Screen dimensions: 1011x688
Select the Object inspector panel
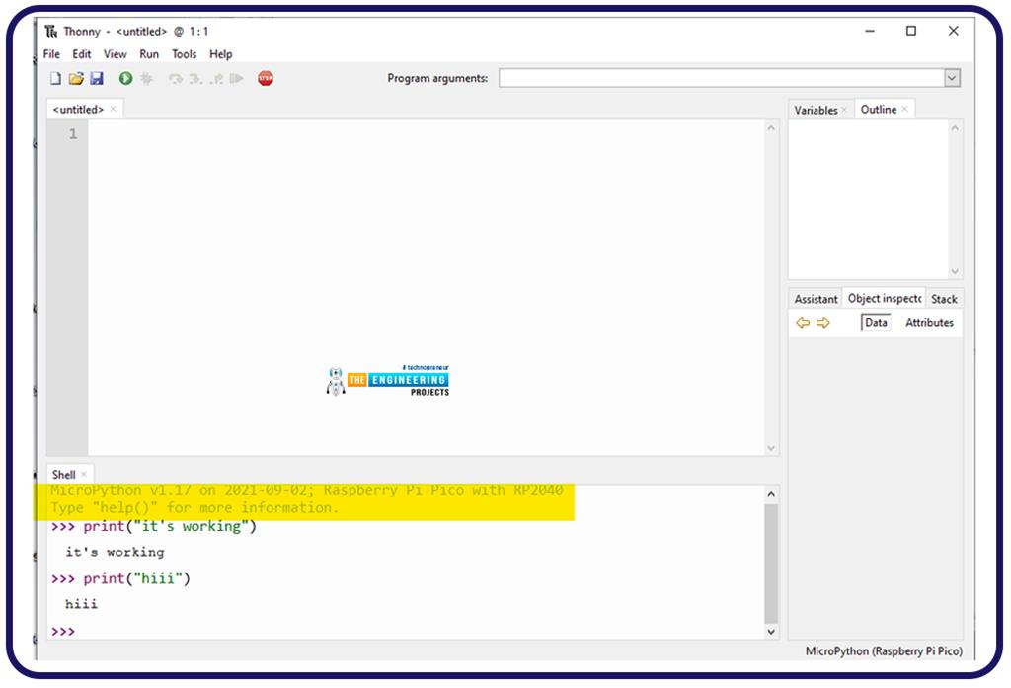tap(884, 298)
